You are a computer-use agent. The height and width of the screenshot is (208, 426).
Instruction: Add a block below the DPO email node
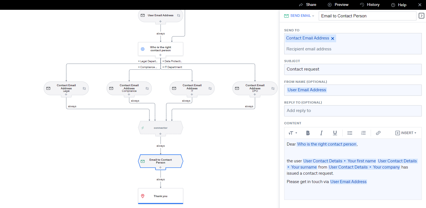[255, 94]
